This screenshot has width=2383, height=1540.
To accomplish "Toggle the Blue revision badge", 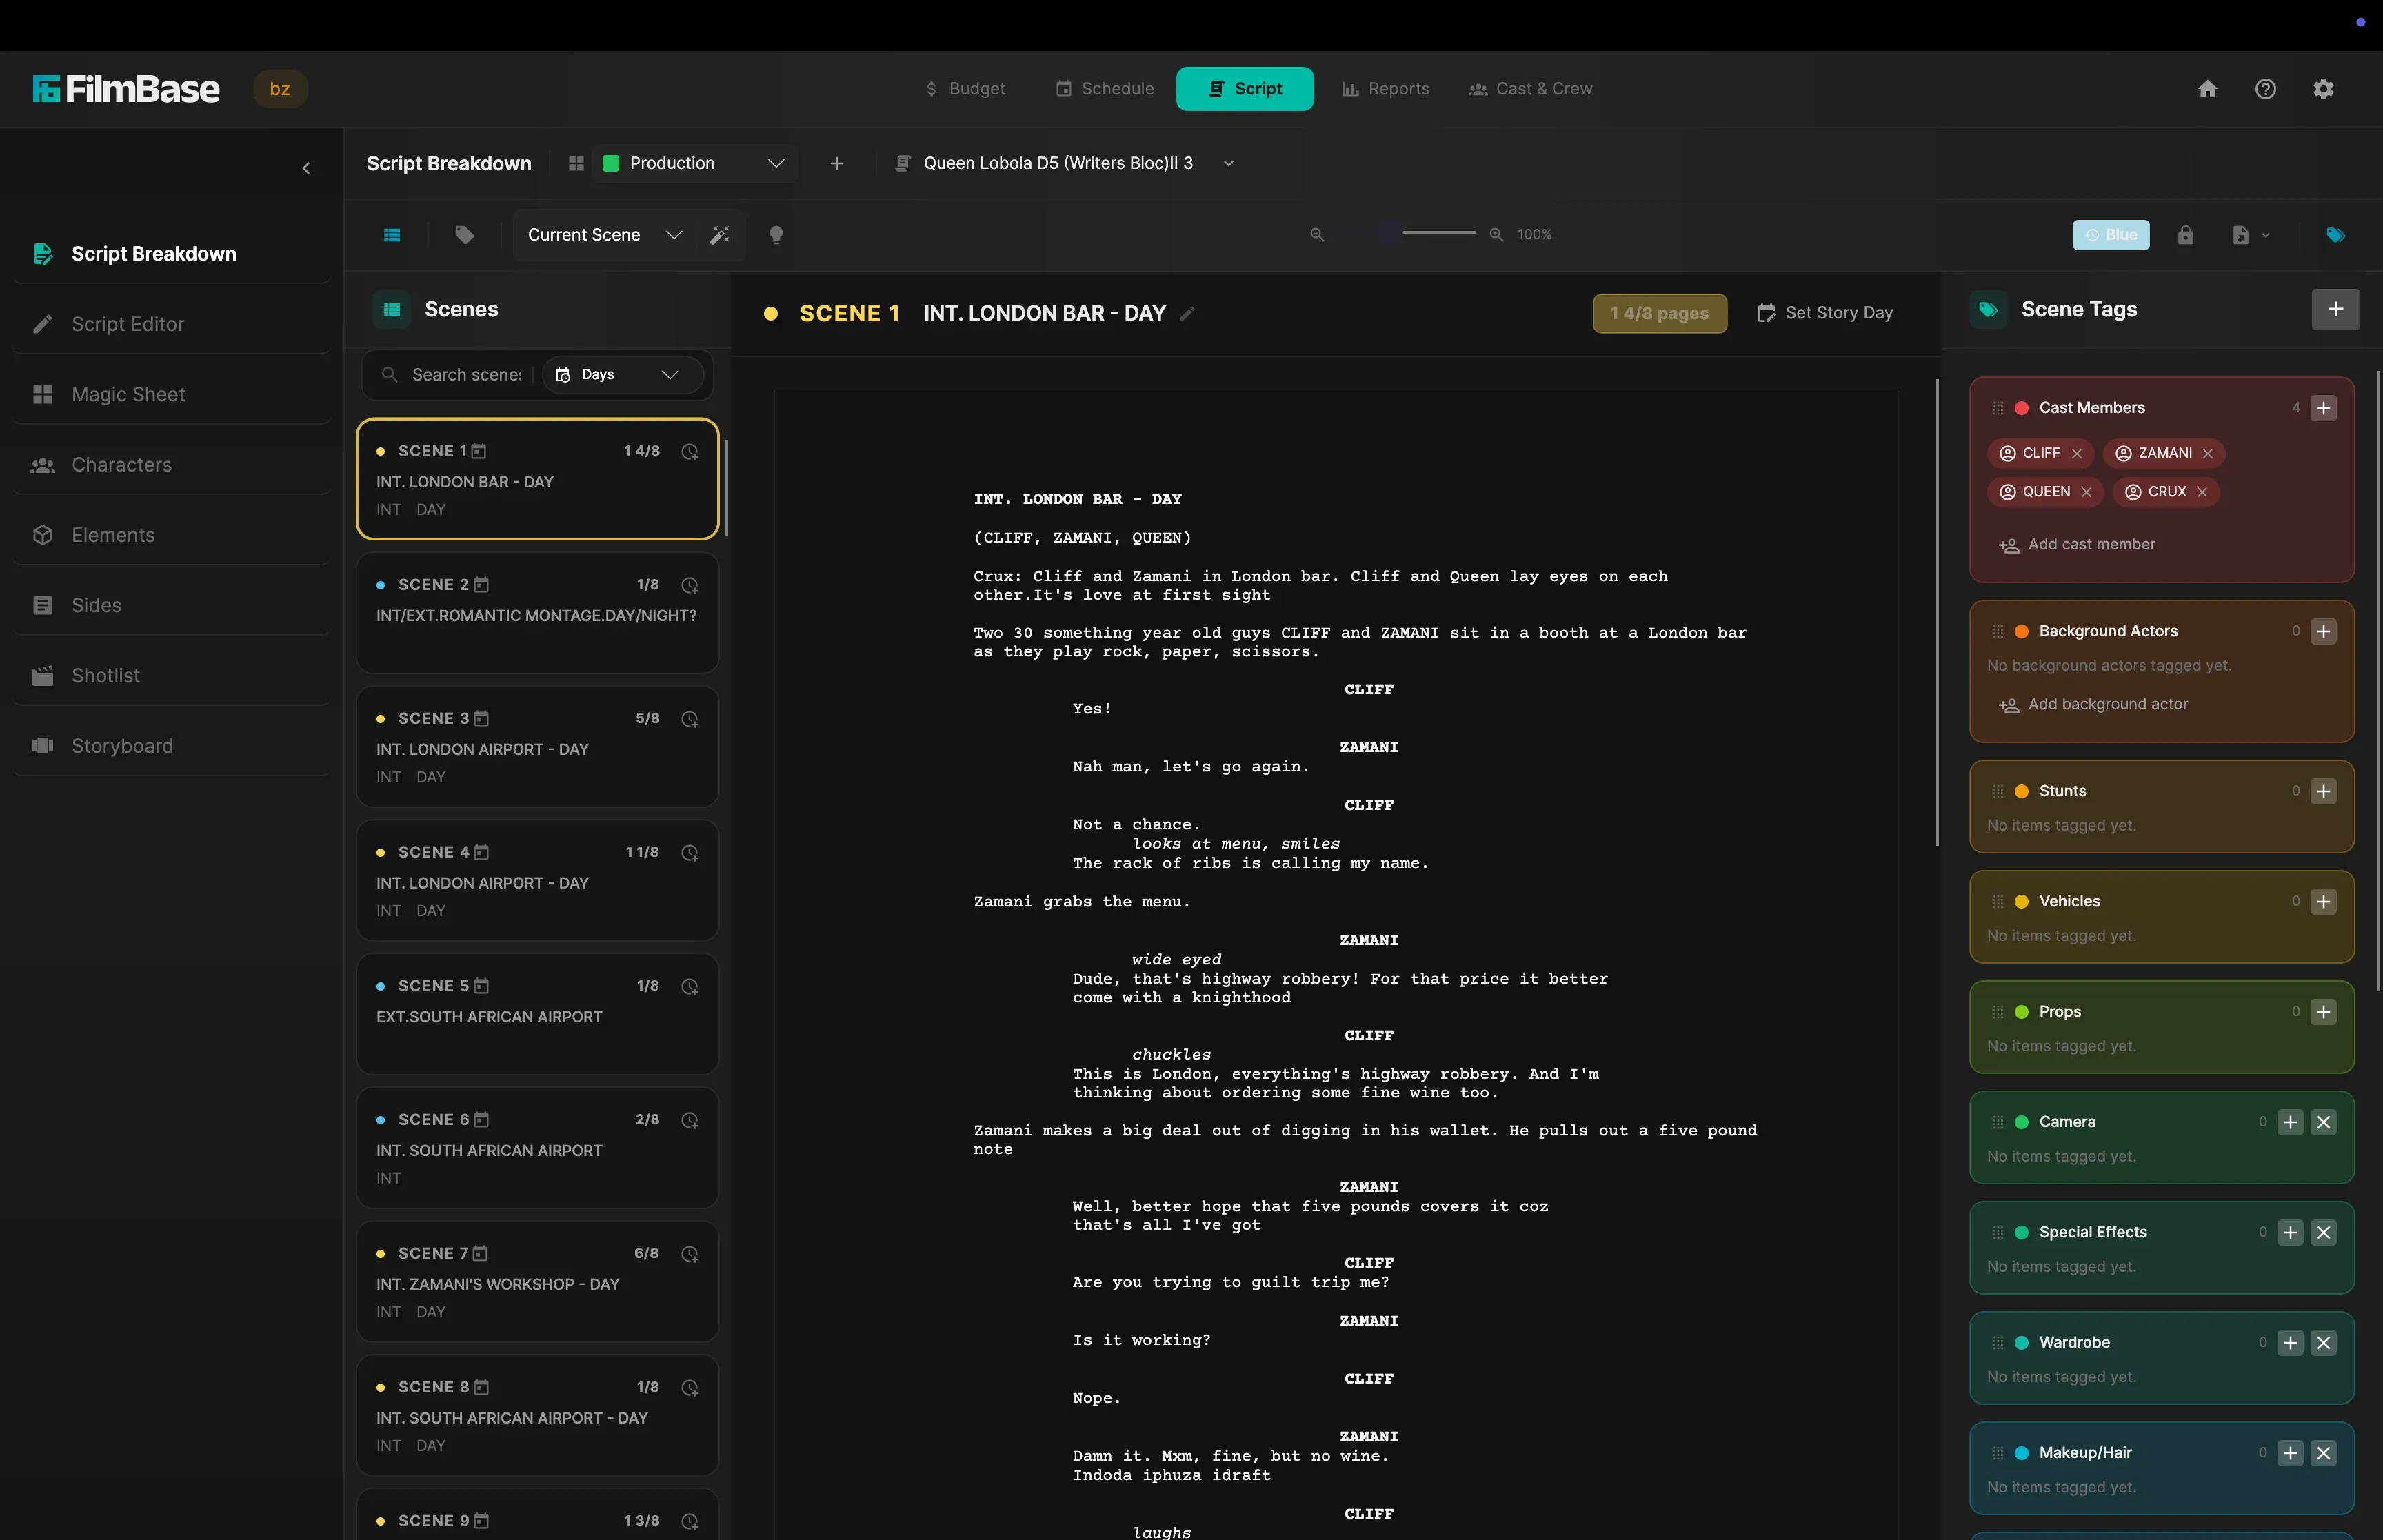I will [2111, 234].
